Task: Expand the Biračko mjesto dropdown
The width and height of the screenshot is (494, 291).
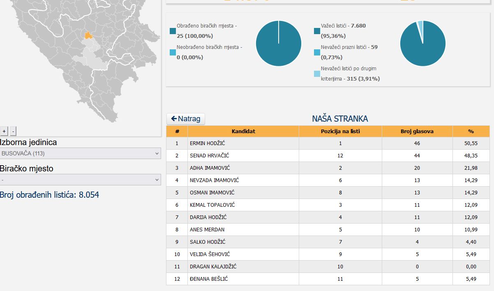Action: [x=81, y=180]
